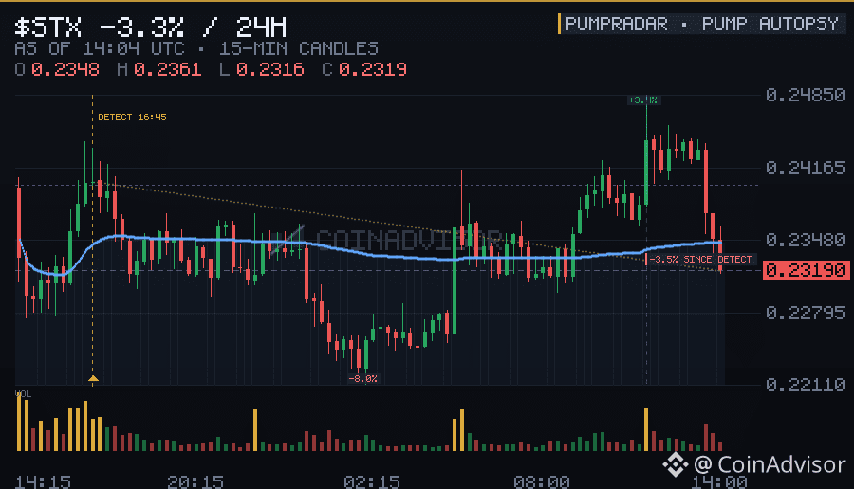Click the 0.24165 price axis label
Image resolution: width=854 pixels, height=489 pixels.
805,168
